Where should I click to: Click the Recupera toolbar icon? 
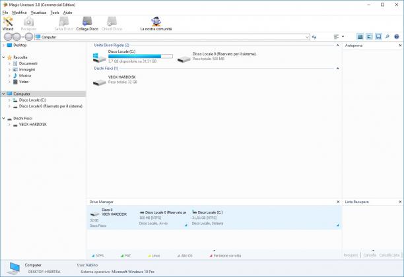click(x=28, y=24)
